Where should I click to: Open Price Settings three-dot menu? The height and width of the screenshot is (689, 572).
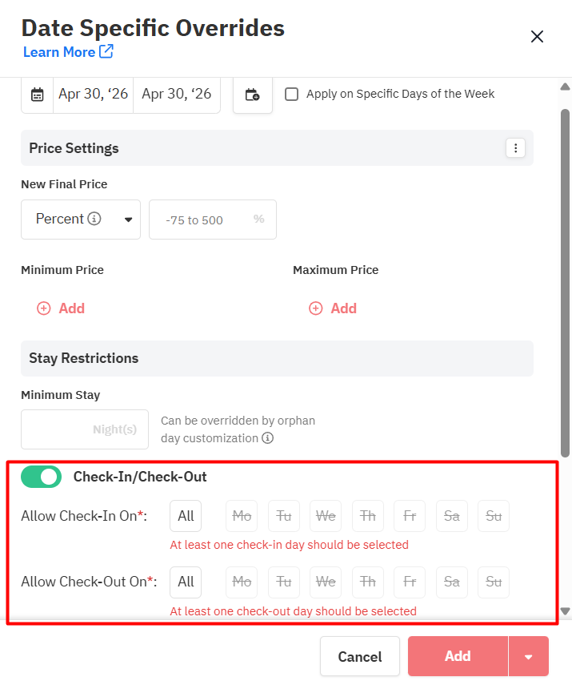click(515, 148)
